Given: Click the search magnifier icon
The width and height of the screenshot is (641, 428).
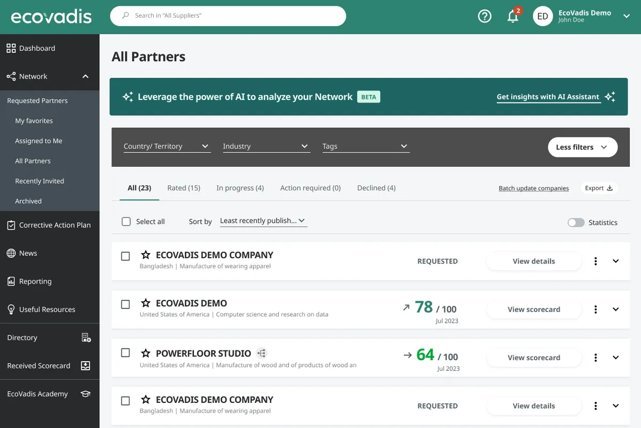Looking at the screenshot, I should click(x=126, y=15).
